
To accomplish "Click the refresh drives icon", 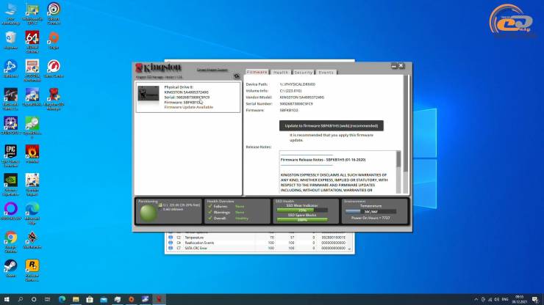I will pyautogui.click(x=237, y=76).
